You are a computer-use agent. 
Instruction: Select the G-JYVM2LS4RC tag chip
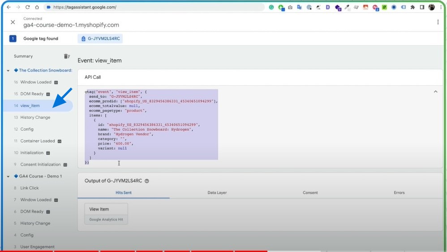point(100,39)
